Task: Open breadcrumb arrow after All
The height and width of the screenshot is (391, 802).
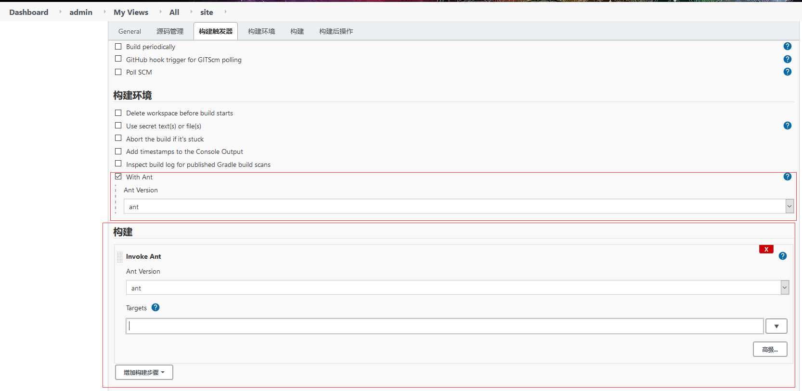Action: (x=191, y=12)
